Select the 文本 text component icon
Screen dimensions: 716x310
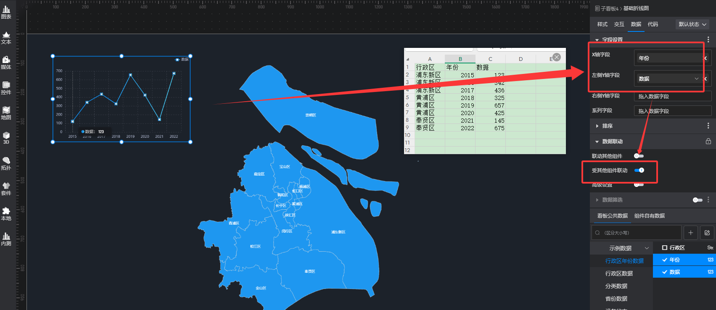pyautogui.click(x=6, y=37)
